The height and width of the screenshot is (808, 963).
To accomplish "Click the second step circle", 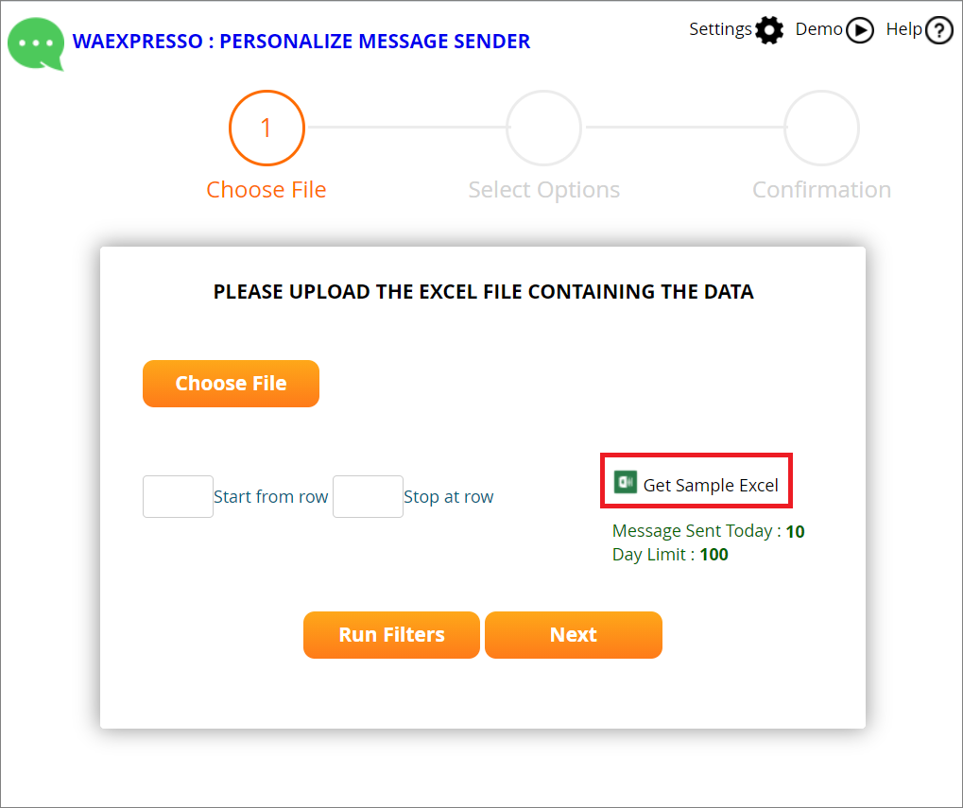I will (x=543, y=128).
